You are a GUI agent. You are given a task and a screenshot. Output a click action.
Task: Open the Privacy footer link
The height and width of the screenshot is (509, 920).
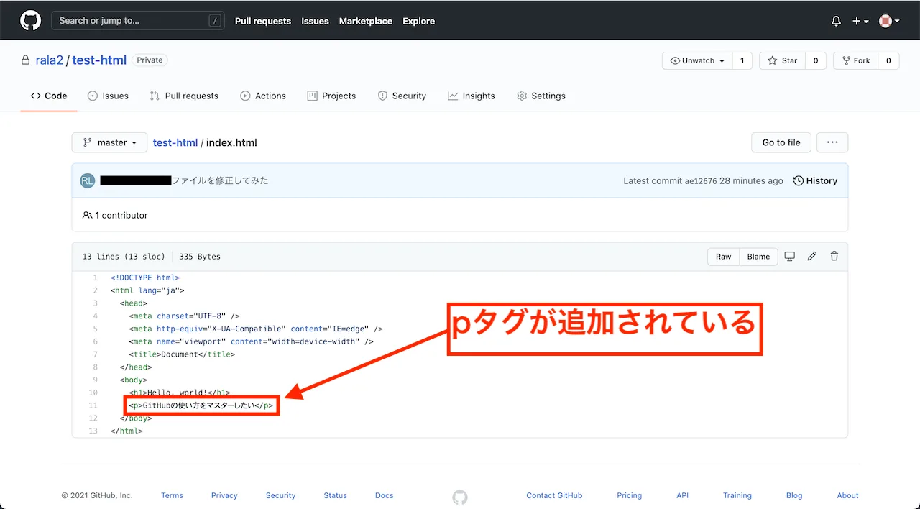224,495
